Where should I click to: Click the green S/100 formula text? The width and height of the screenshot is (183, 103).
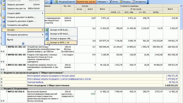pyautogui.click(x=93, y=94)
